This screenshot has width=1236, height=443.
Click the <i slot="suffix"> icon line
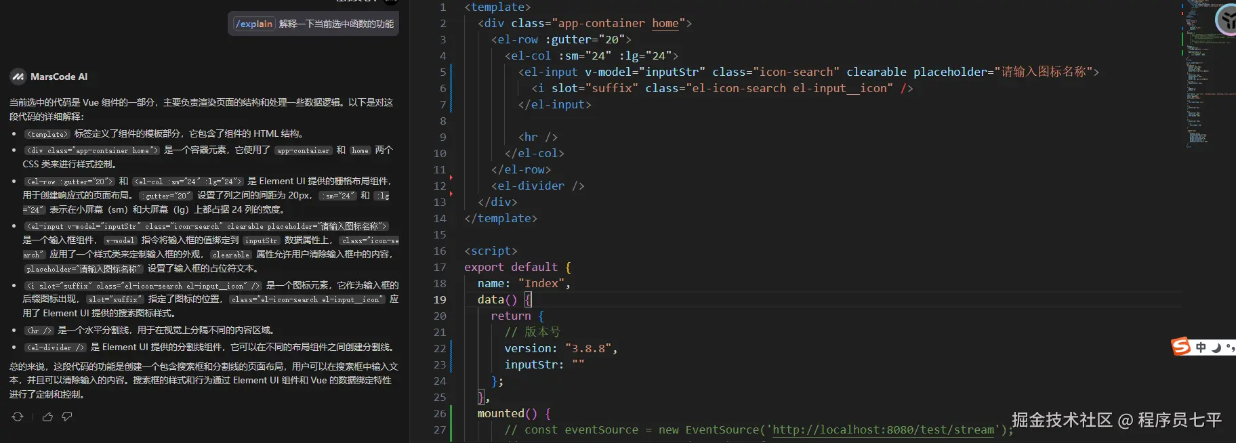pos(722,88)
